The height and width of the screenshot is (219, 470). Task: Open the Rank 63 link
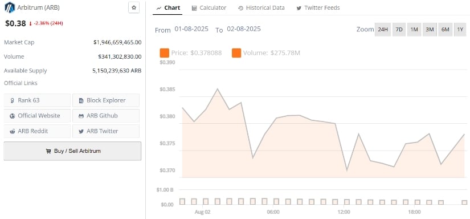tap(38, 100)
